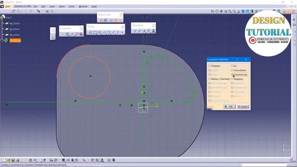The image size is (297, 167).
Task: Click the Constraint Definition help question mark
Action: [x=237, y=59]
